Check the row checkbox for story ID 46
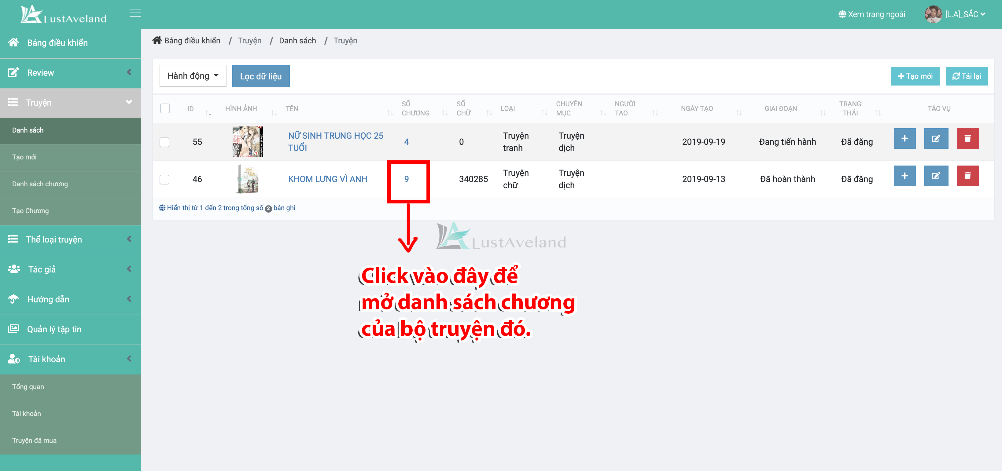Image resolution: width=1002 pixels, height=471 pixels. point(164,180)
